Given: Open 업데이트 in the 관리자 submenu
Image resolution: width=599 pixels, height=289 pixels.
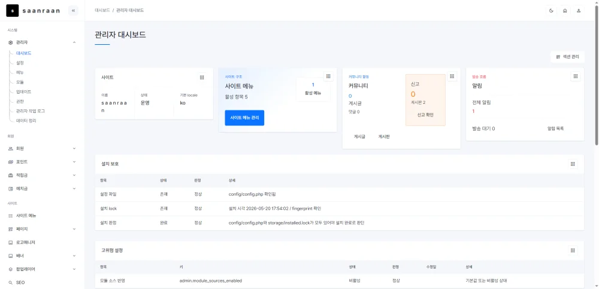Looking at the screenshot, I should point(24,92).
